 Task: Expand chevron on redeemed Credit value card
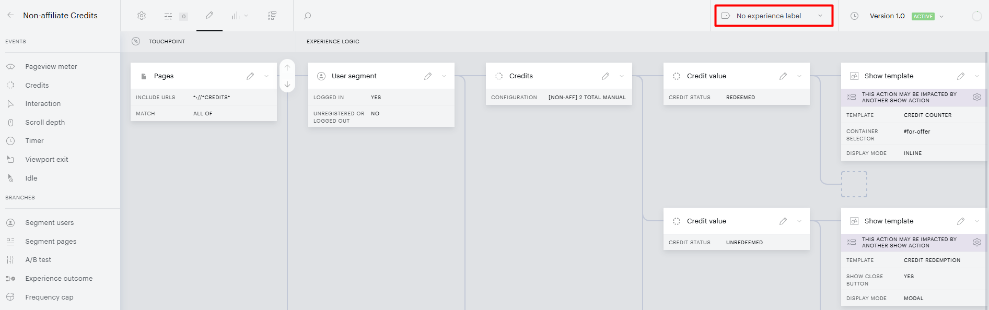(799, 76)
